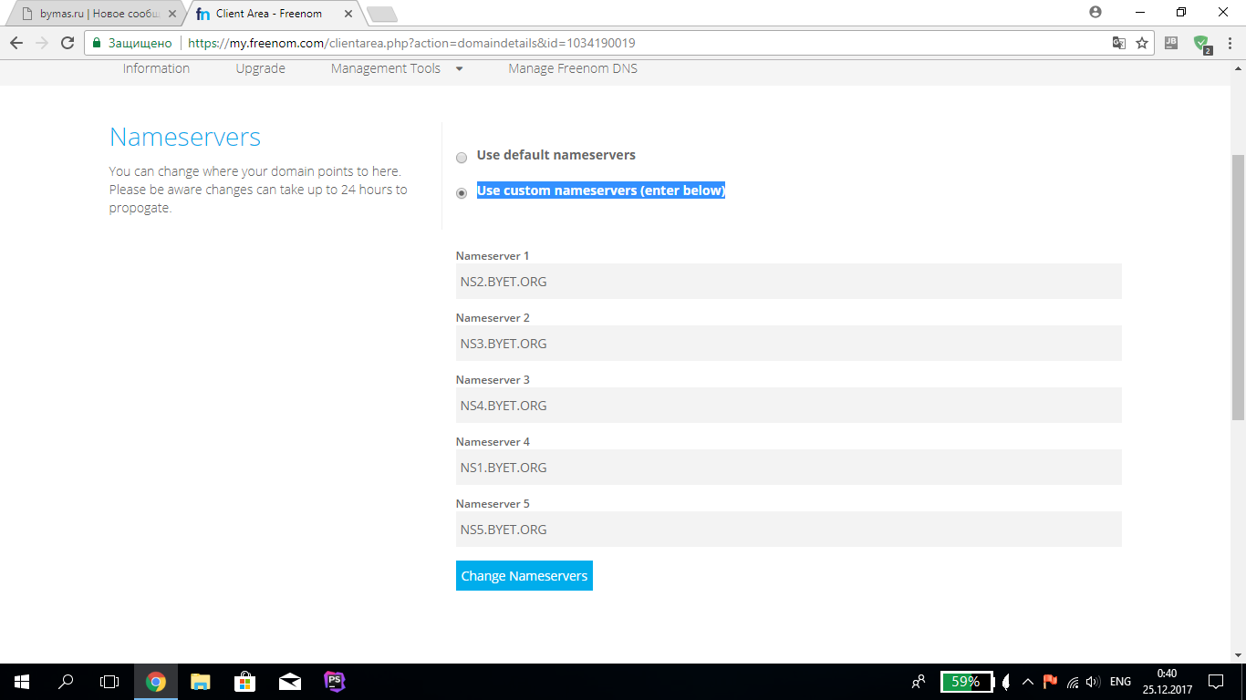The image size is (1246, 700).
Task: Click the Google Translate icon in address bar
Action: (x=1118, y=43)
